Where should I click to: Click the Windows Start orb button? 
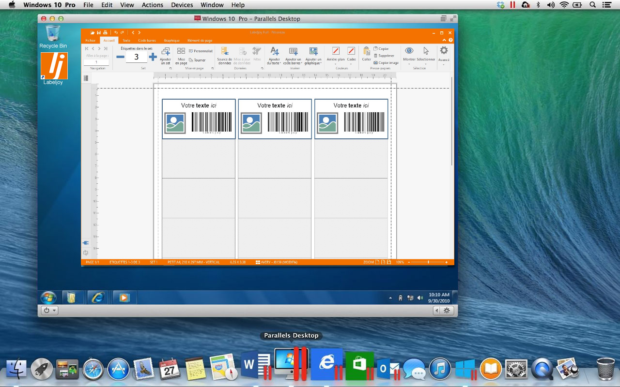pyautogui.click(x=48, y=298)
